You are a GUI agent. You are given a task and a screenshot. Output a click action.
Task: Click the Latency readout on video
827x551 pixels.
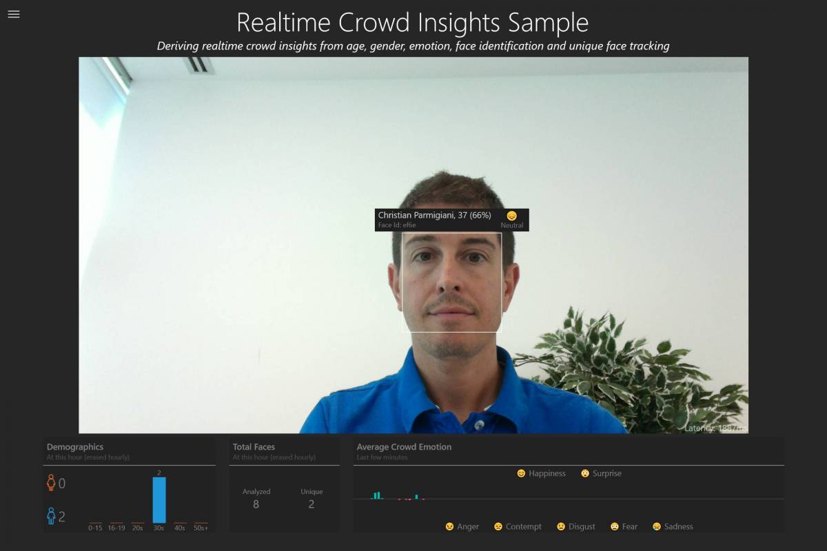[x=715, y=428]
